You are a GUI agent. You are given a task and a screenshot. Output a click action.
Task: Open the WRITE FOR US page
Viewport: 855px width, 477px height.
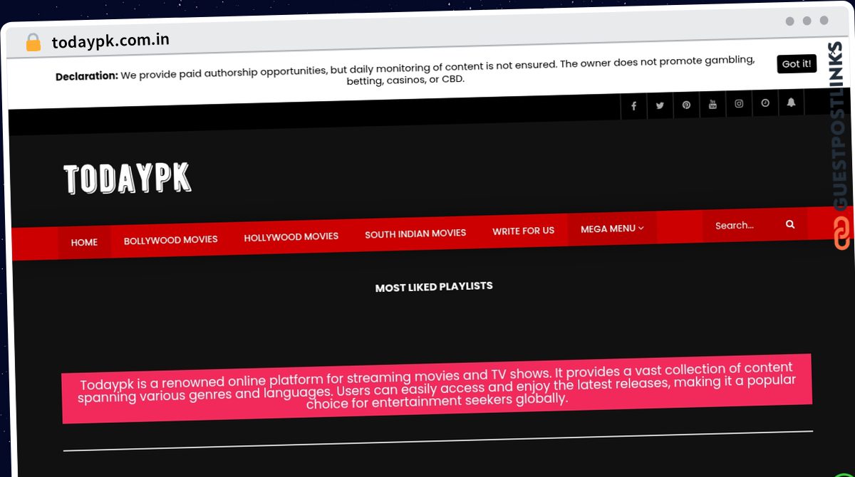point(524,231)
